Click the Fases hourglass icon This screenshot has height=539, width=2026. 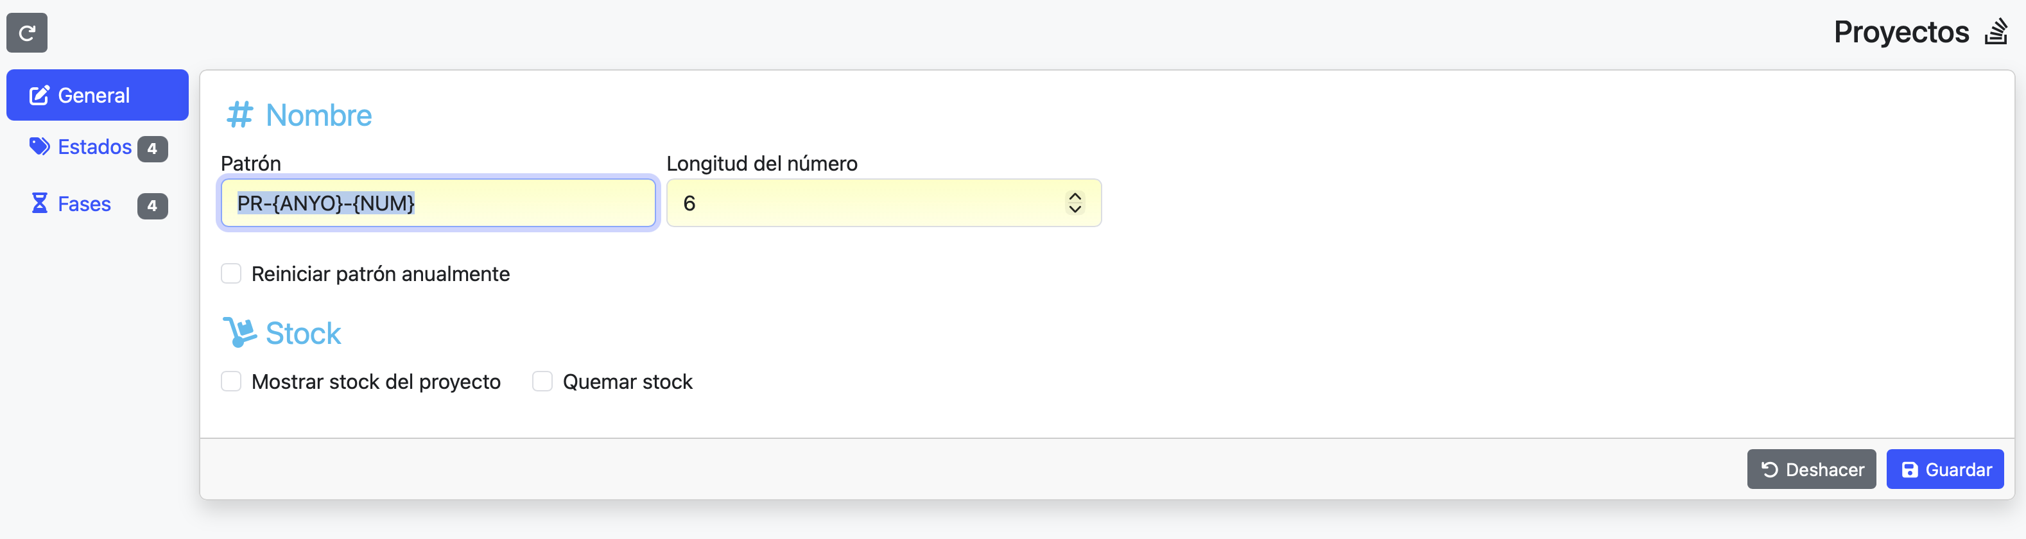point(39,203)
